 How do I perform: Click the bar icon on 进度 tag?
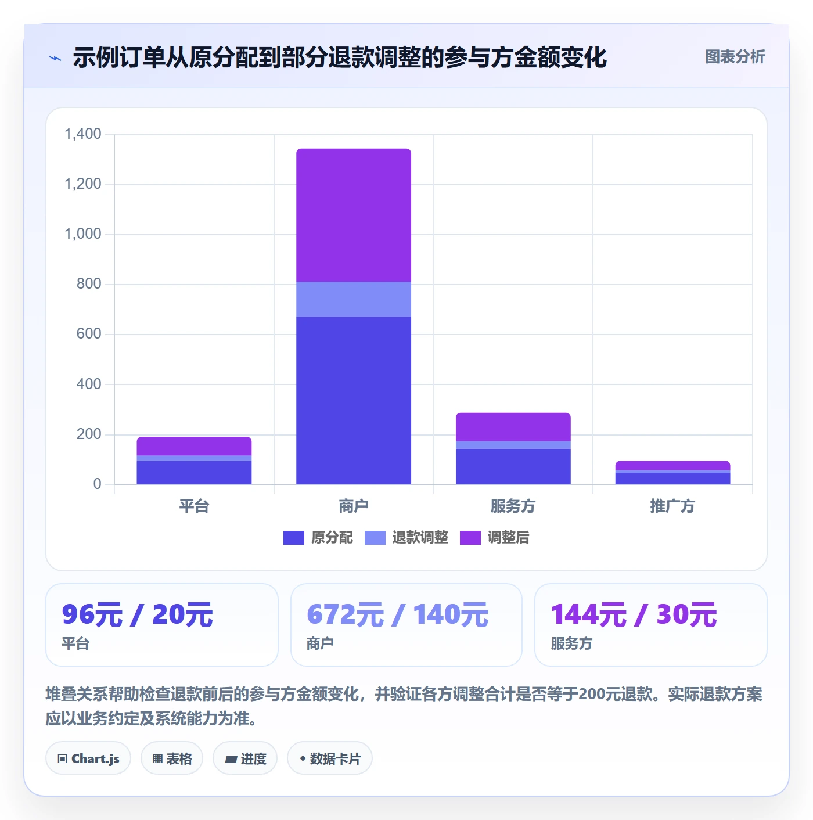pos(231,760)
